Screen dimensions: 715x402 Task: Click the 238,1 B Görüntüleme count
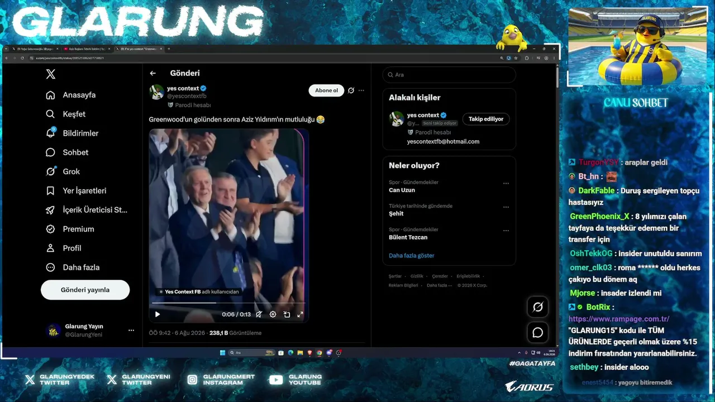coord(235,333)
